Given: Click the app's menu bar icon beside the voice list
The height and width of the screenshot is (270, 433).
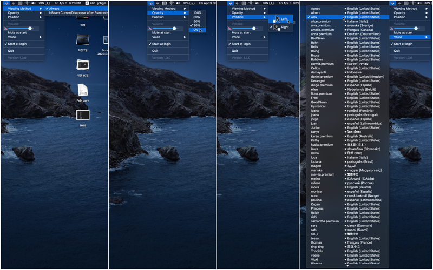Looking at the screenshot, I should (x=393, y=3).
